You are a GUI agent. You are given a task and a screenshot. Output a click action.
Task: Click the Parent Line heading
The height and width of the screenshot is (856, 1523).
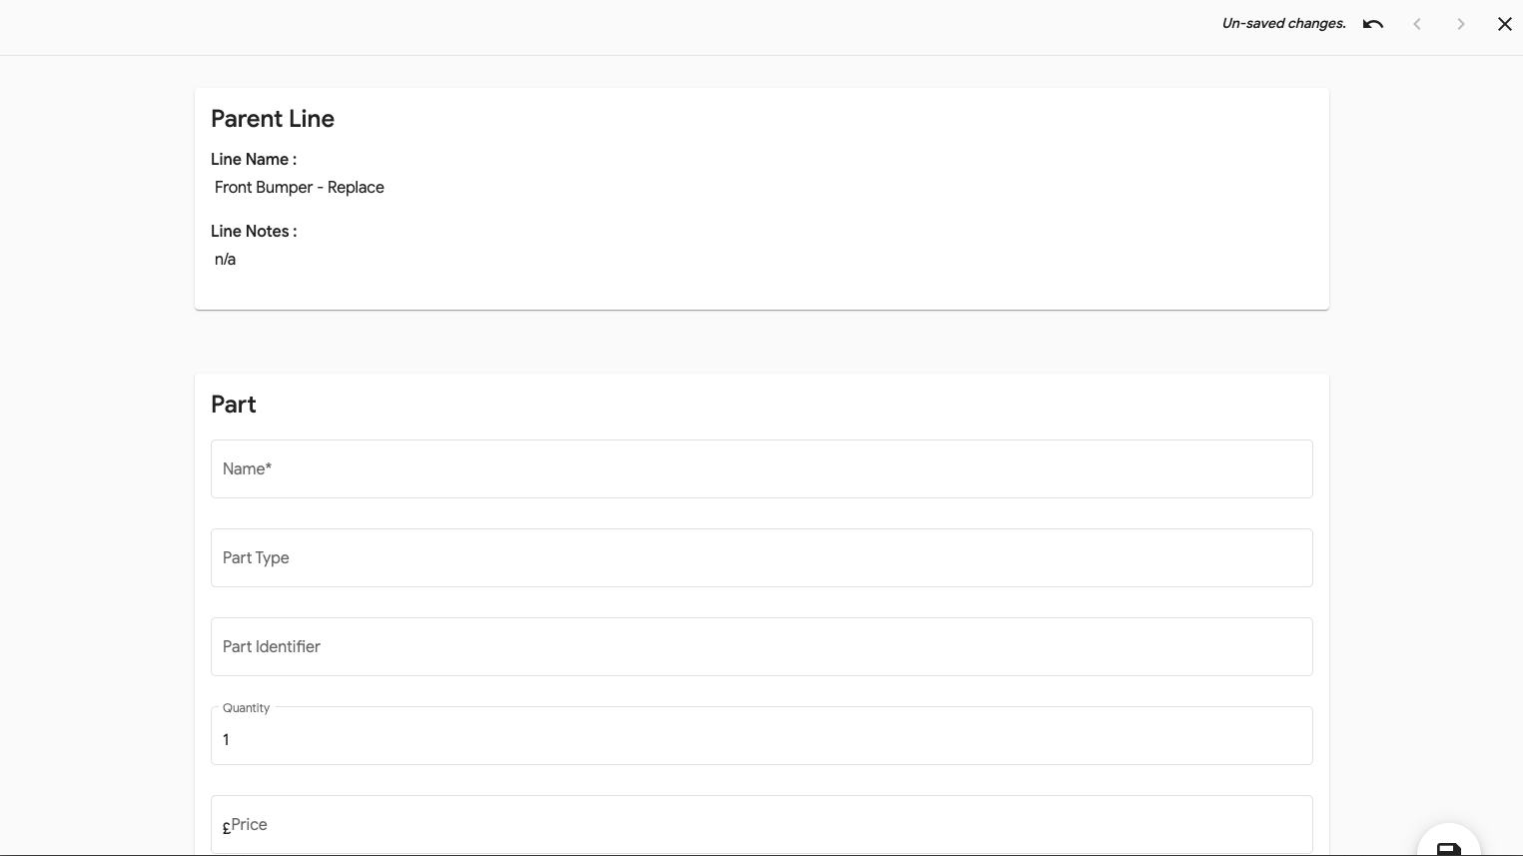tap(273, 119)
